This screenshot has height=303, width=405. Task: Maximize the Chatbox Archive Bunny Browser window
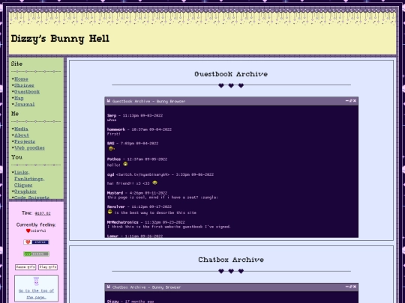coord(351,287)
